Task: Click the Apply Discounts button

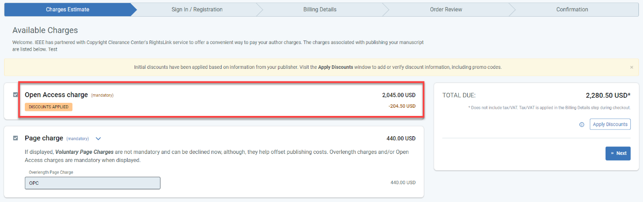Action: click(x=610, y=124)
